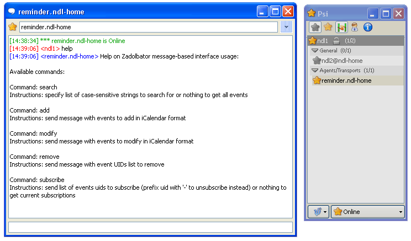Toggle the show offline contacts gray star in Psi
Viewport: 411px width, 241px height.
[315, 27]
